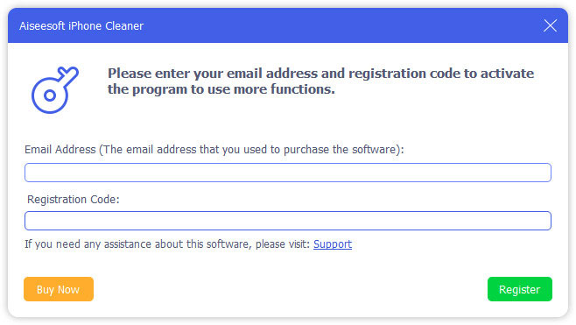This screenshot has width=576, height=325.
Task: Click the green Register button
Action: pyautogui.click(x=519, y=289)
